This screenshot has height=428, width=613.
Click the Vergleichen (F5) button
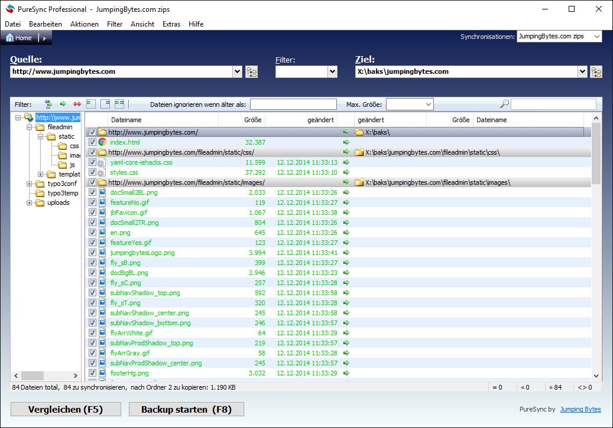66,409
